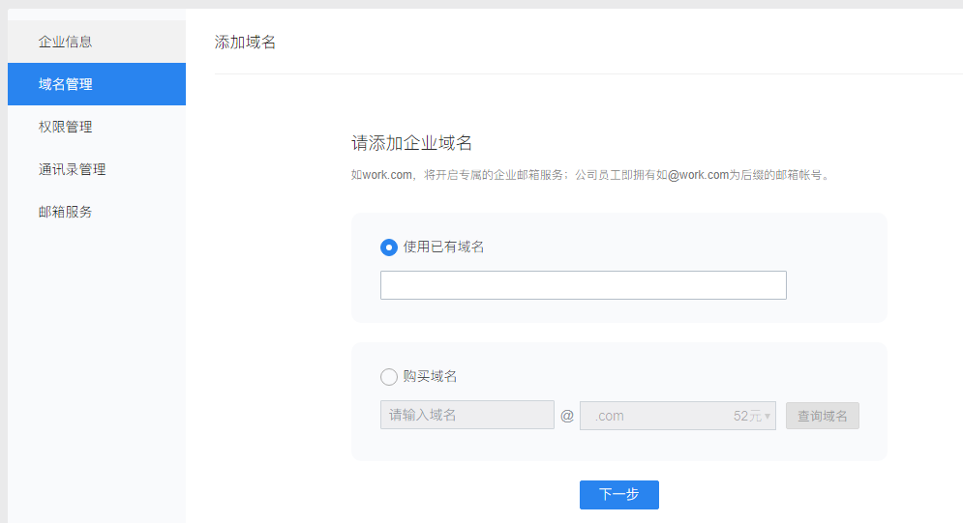Focus the existing domain name text box
This screenshot has height=523, width=963.
tap(583, 285)
